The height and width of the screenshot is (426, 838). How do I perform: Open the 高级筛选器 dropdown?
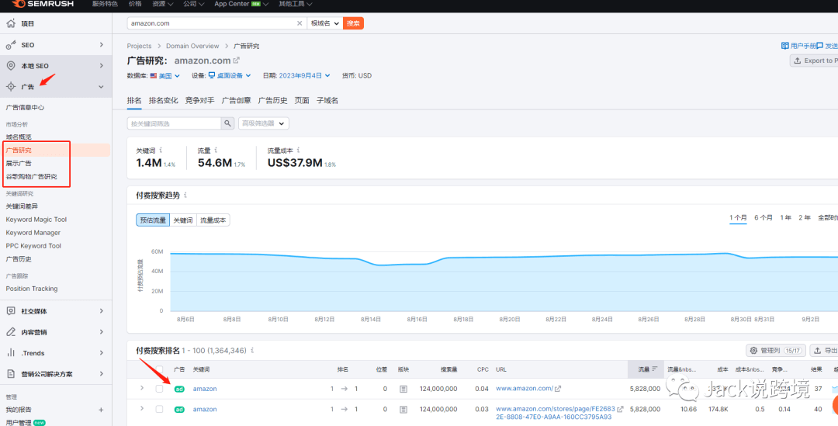[264, 123]
